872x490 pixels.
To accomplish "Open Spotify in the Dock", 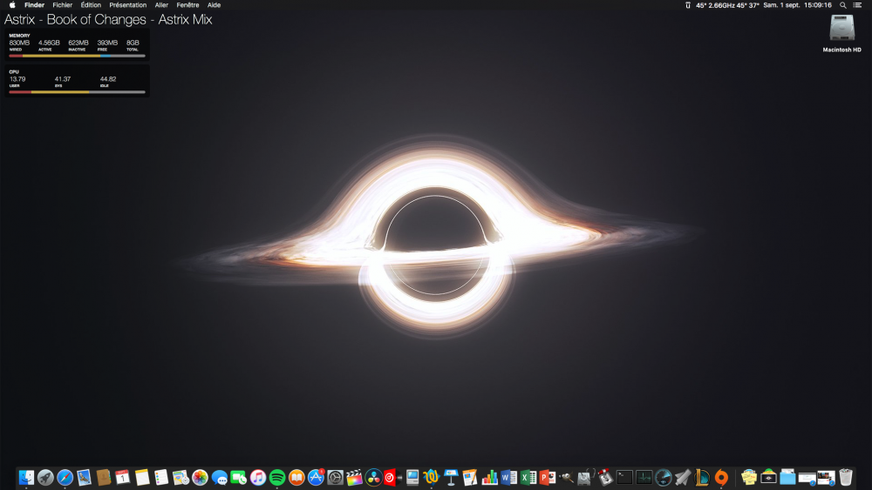I will [x=277, y=477].
